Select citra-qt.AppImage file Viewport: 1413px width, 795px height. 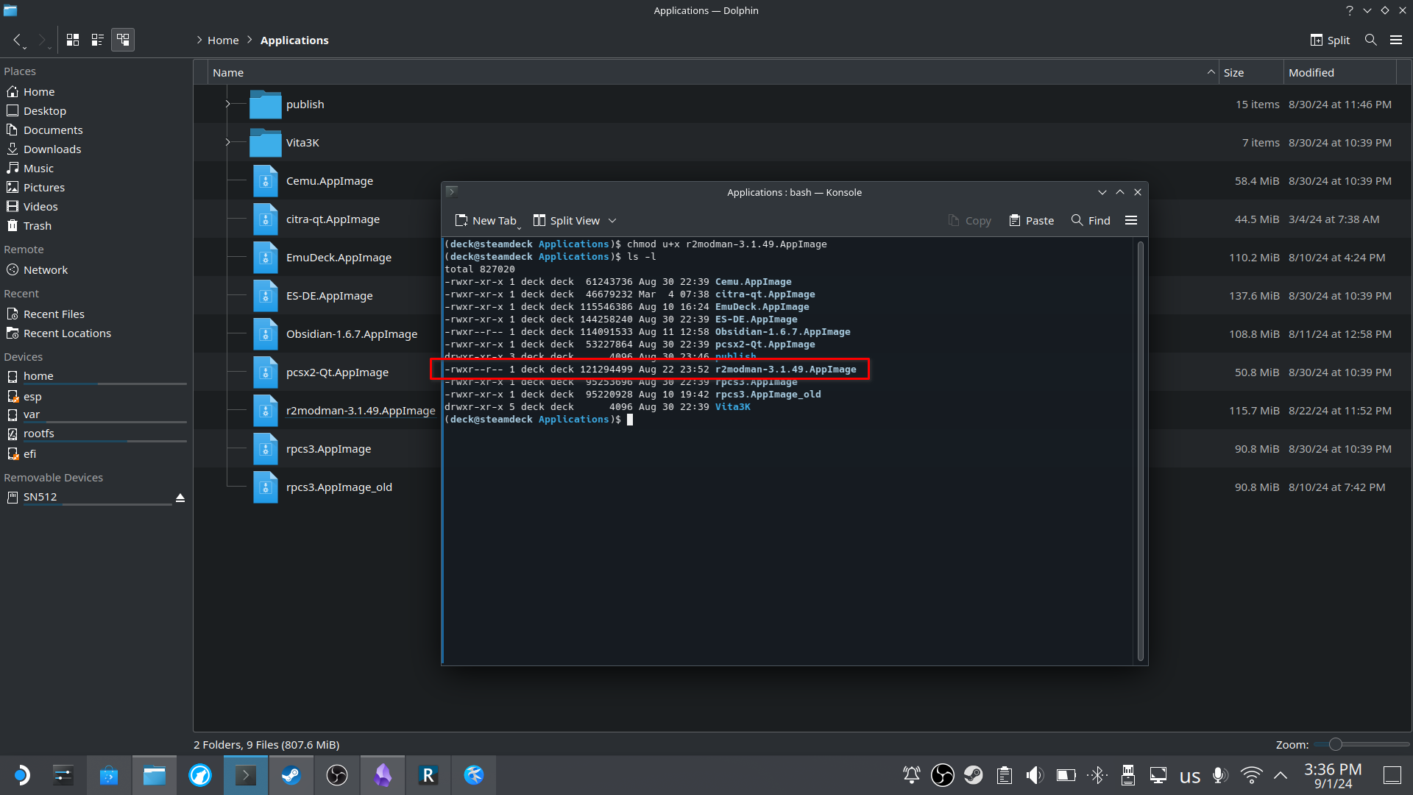pos(333,219)
